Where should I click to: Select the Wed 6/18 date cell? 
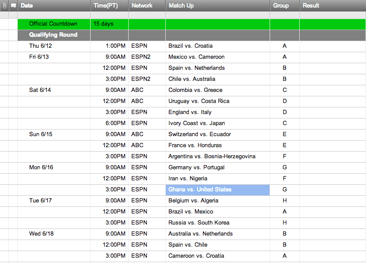(x=42, y=234)
